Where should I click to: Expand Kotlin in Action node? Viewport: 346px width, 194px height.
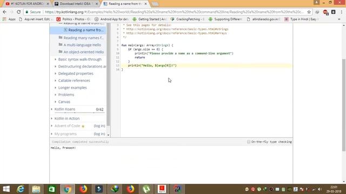(52, 119)
